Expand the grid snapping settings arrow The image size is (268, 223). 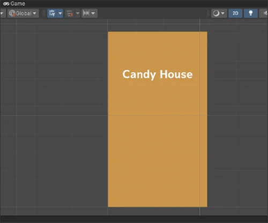point(78,13)
